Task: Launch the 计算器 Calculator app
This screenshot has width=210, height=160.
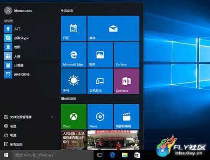Action: coord(14,65)
